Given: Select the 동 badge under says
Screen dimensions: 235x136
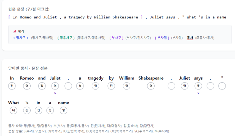Looking at the screenshot, I should coord(198,86).
